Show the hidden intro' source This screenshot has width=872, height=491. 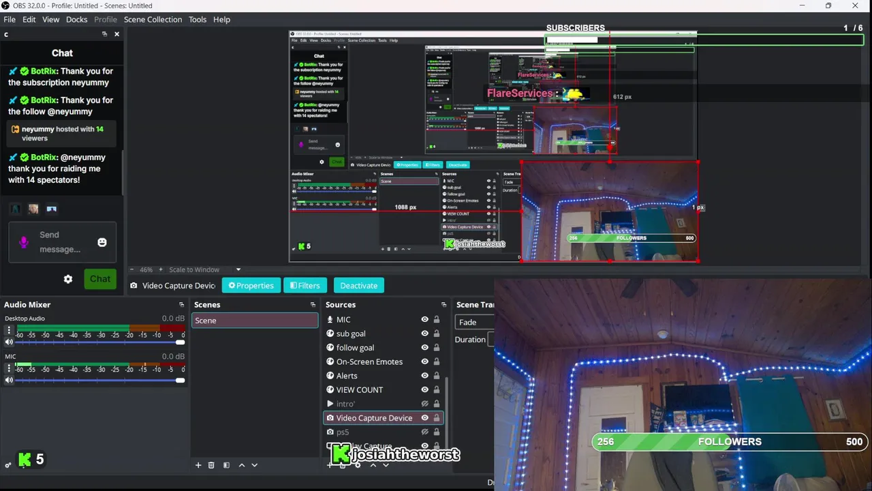point(424,404)
